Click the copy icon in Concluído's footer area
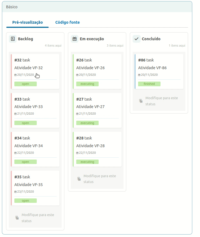 141,101
